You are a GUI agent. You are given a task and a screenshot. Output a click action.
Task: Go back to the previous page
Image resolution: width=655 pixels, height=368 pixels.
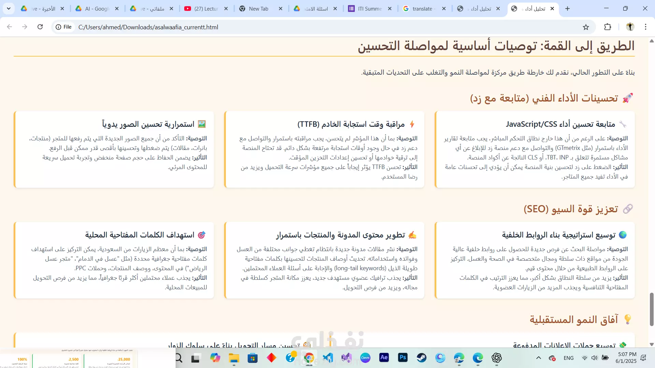pos(10,27)
